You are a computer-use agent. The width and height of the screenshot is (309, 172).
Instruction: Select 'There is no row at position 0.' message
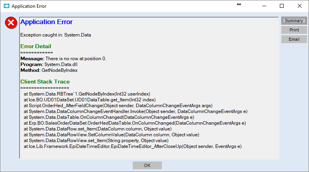pos(76,59)
